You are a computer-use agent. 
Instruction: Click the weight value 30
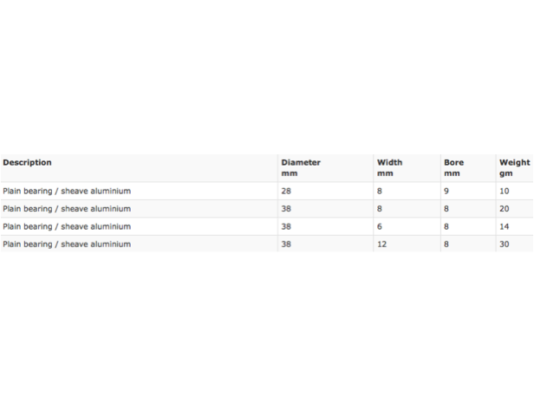coord(505,244)
